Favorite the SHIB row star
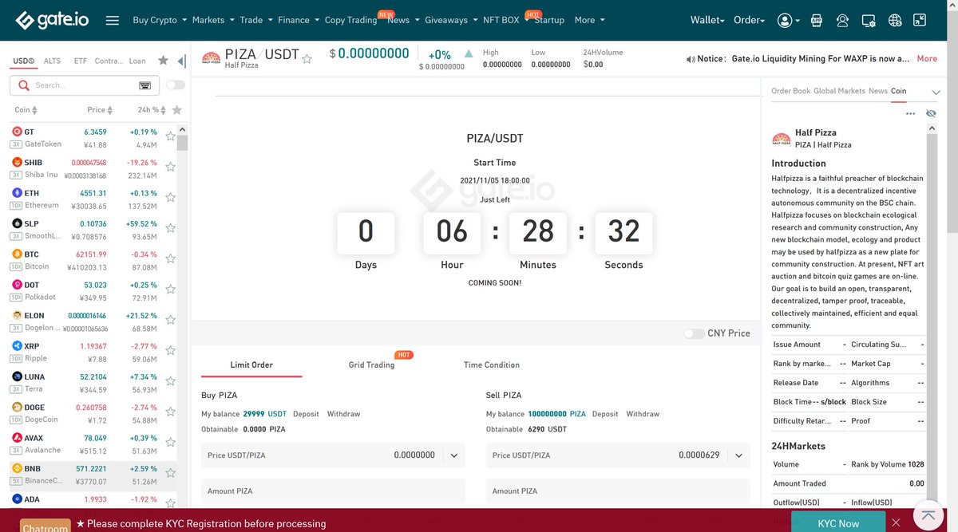This screenshot has width=958, height=532. click(x=170, y=167)
